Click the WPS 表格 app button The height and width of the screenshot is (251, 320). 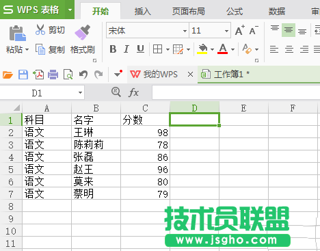(33, 10)
